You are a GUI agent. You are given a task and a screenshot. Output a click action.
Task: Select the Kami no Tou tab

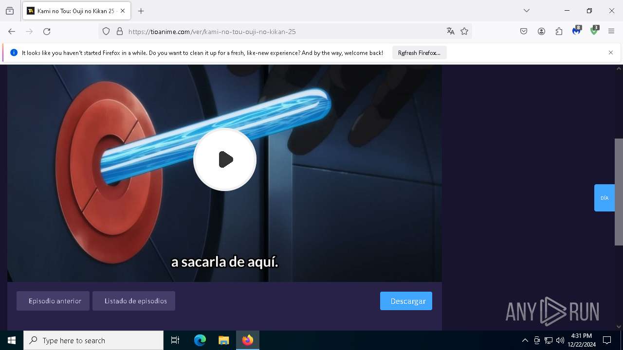tap(76, 11)
